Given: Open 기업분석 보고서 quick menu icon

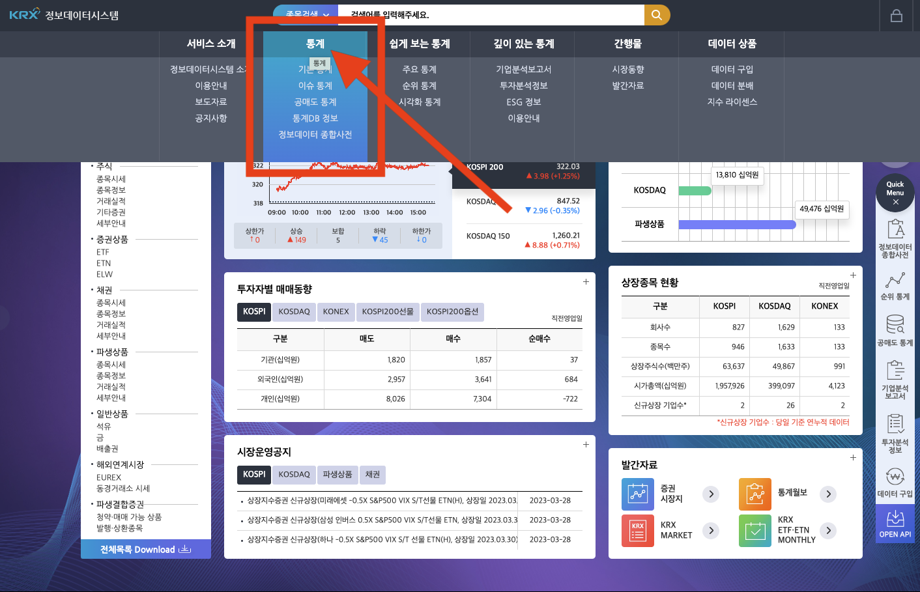Looking at the screenshot, I should 895,380.
